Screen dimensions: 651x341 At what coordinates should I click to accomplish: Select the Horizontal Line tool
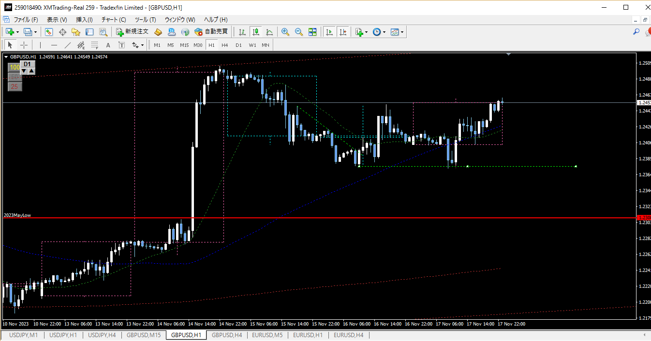point(54,45)
